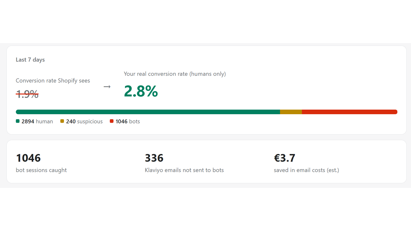The width and height of the screenshot is (411, 231).
Task: Click the 336 Klaviyo emails number
Action: point(154,158)
